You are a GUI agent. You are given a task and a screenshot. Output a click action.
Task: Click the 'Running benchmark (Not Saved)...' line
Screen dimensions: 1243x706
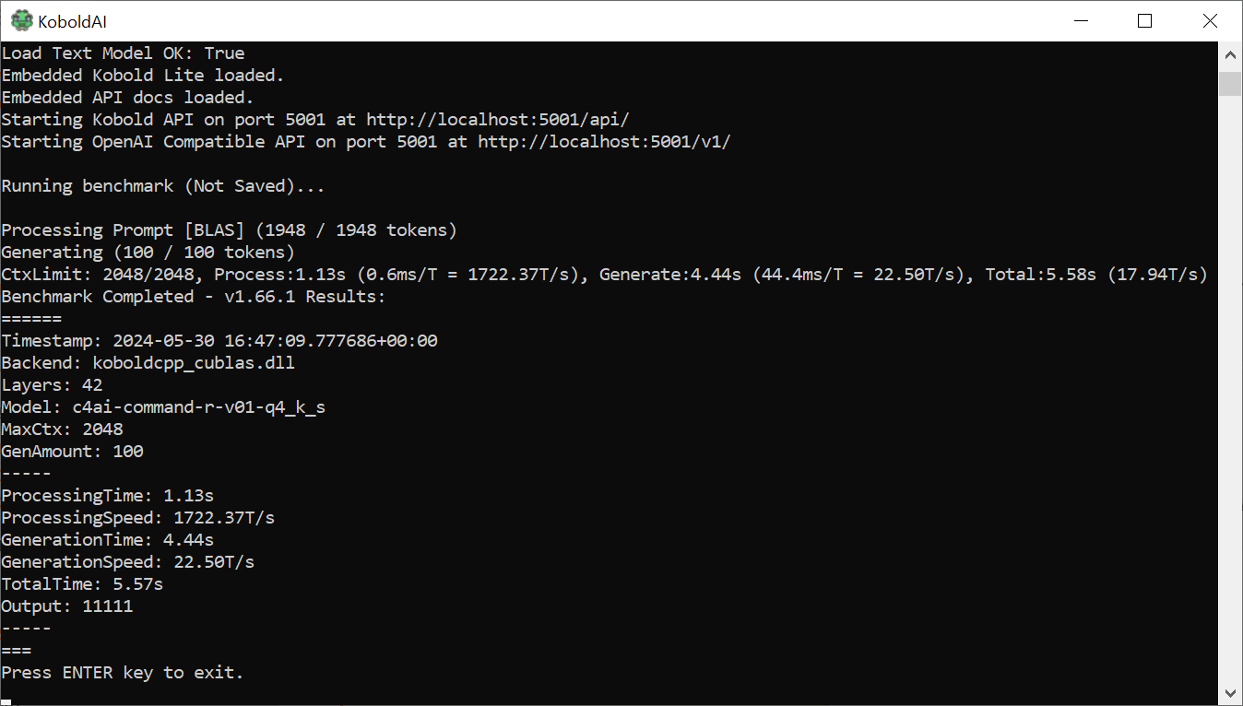pyautogui.click(x=163, y=186)
